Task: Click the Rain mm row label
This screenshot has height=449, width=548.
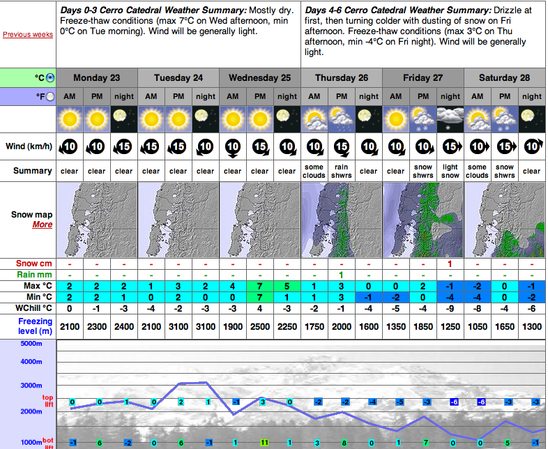Action: tap(34, 275)
